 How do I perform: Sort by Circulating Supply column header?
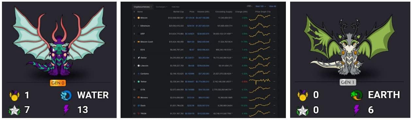click(x=224, y=11)
